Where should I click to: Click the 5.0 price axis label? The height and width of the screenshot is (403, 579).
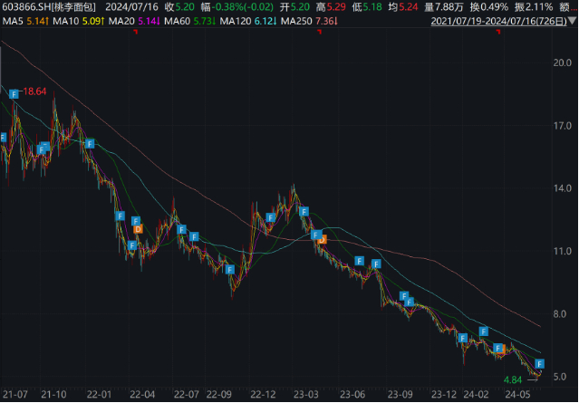pyautogui.click(x=562, y=377)
